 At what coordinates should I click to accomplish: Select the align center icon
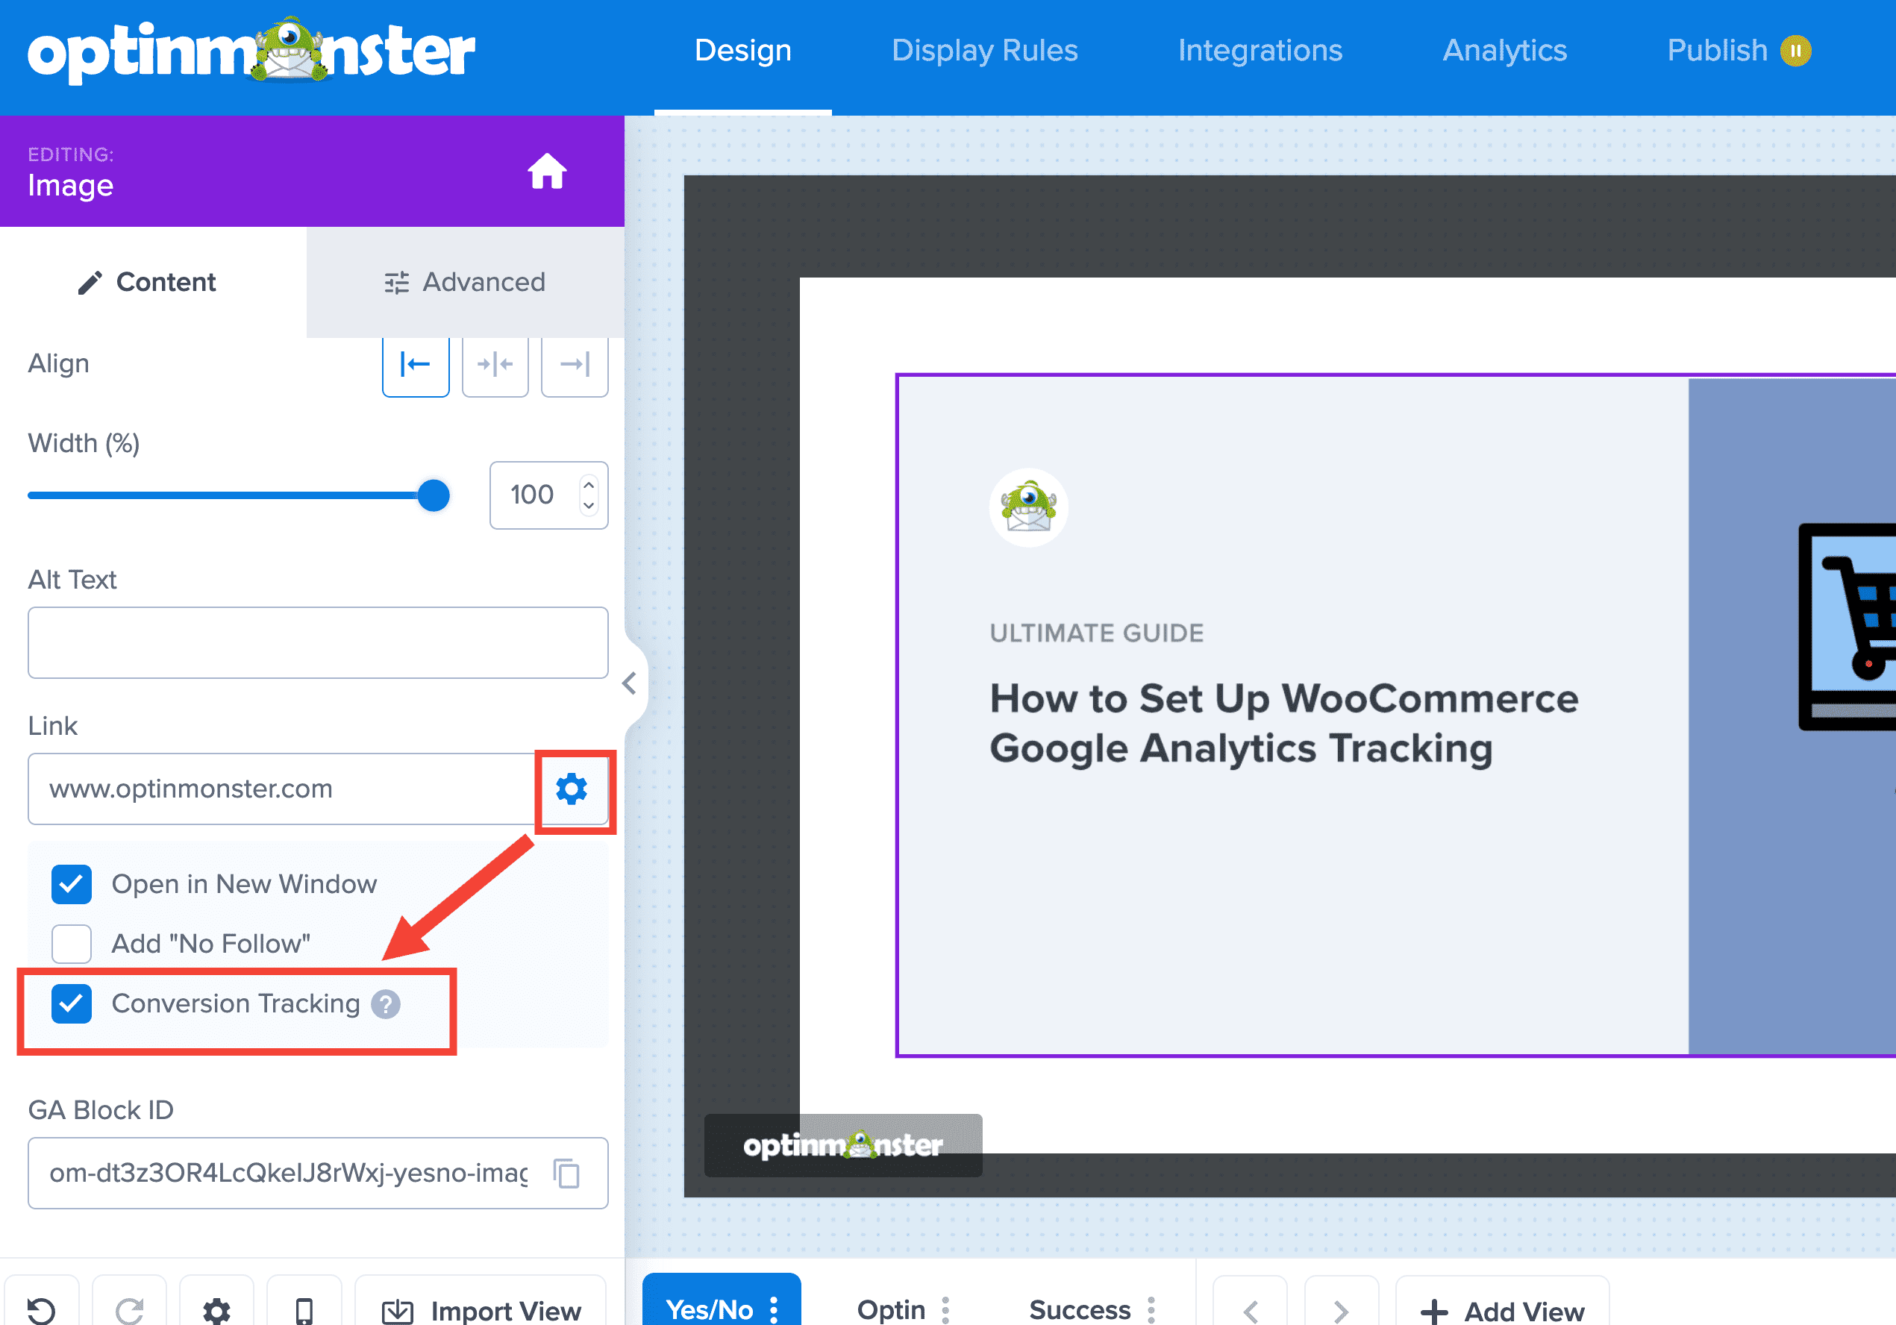click(495, 364)
